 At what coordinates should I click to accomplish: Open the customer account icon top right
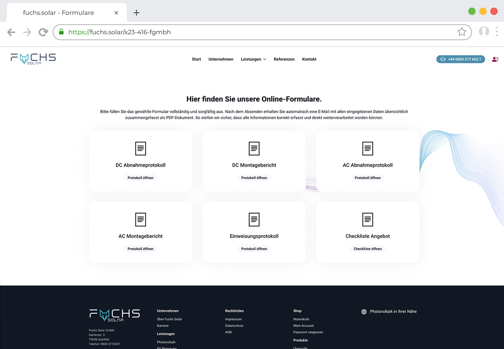(495, 59)
